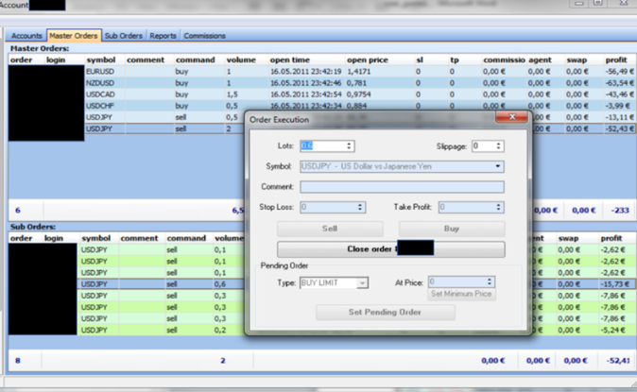Screen dimensions: 637x392
Task: Open the pending order Type dropdown
Action: pos(362,282)
